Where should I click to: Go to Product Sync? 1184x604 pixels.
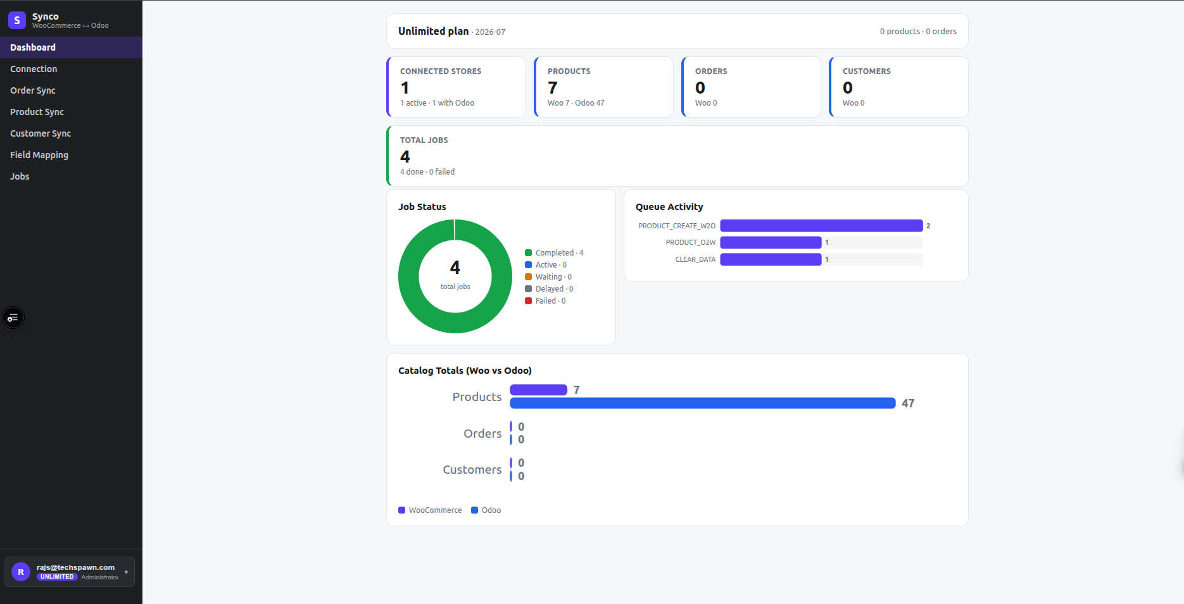(71, 112)
